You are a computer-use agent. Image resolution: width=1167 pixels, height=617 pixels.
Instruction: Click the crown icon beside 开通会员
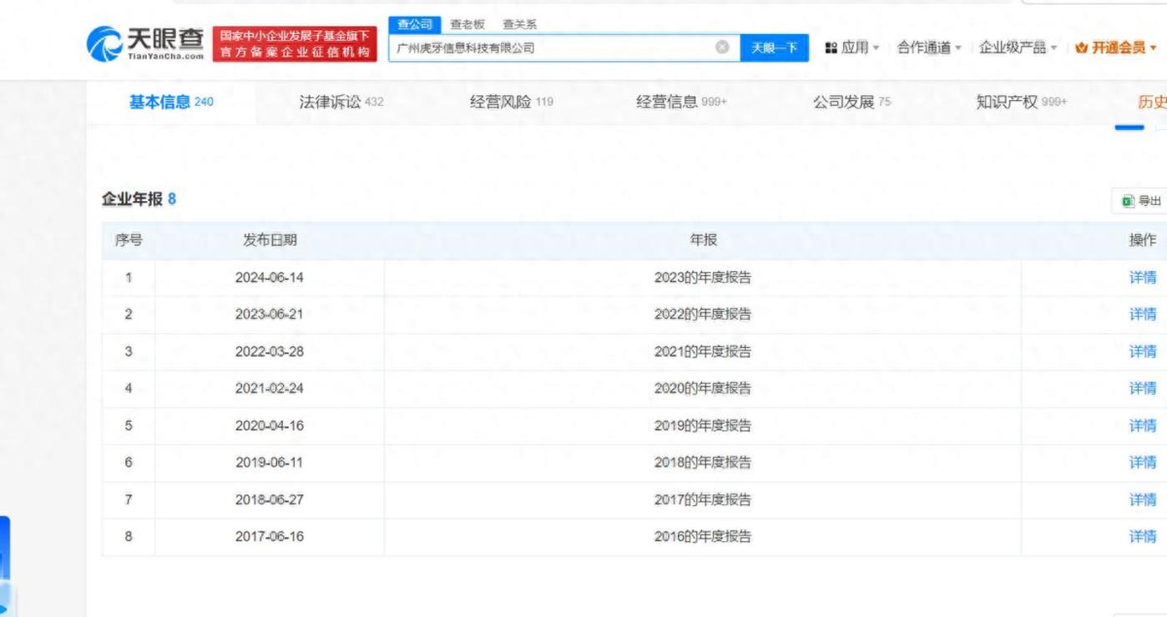click(x=1081, y=48)
